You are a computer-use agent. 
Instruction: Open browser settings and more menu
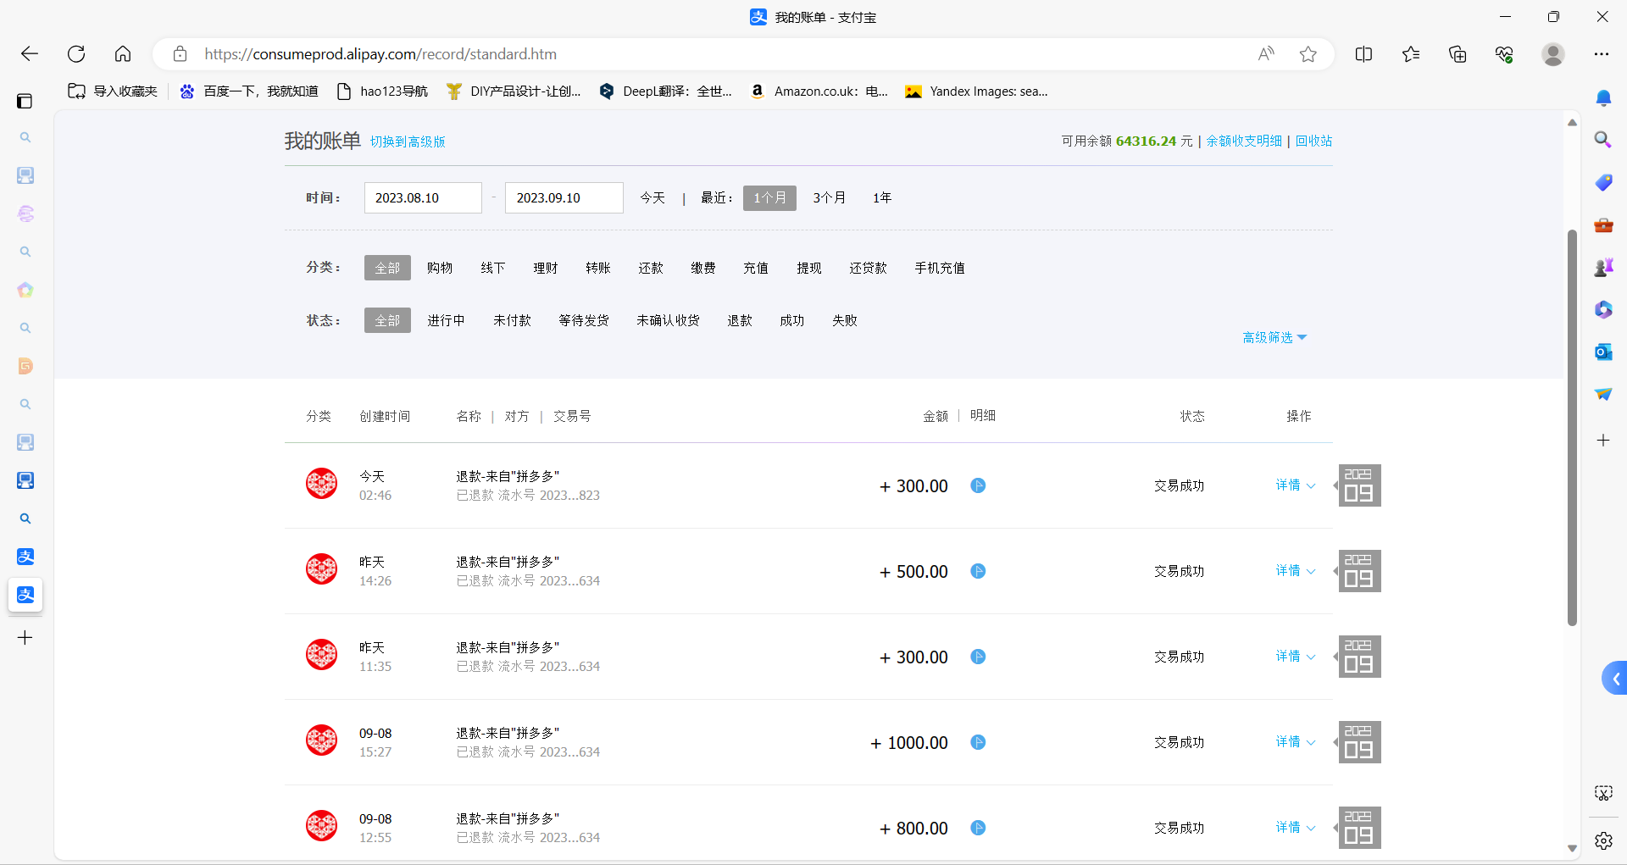[1601, 54]
